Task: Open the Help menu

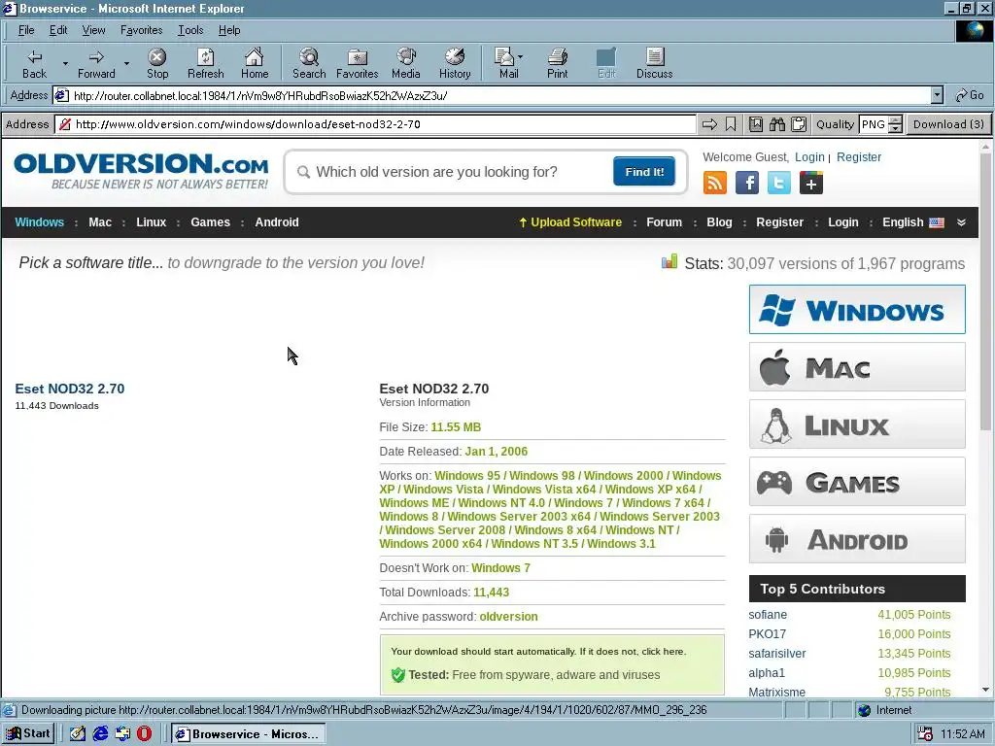Action: click(229, 30)
